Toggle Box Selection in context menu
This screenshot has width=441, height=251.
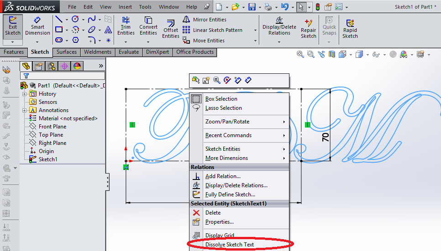pyautogui.click(x=240, y=99)
